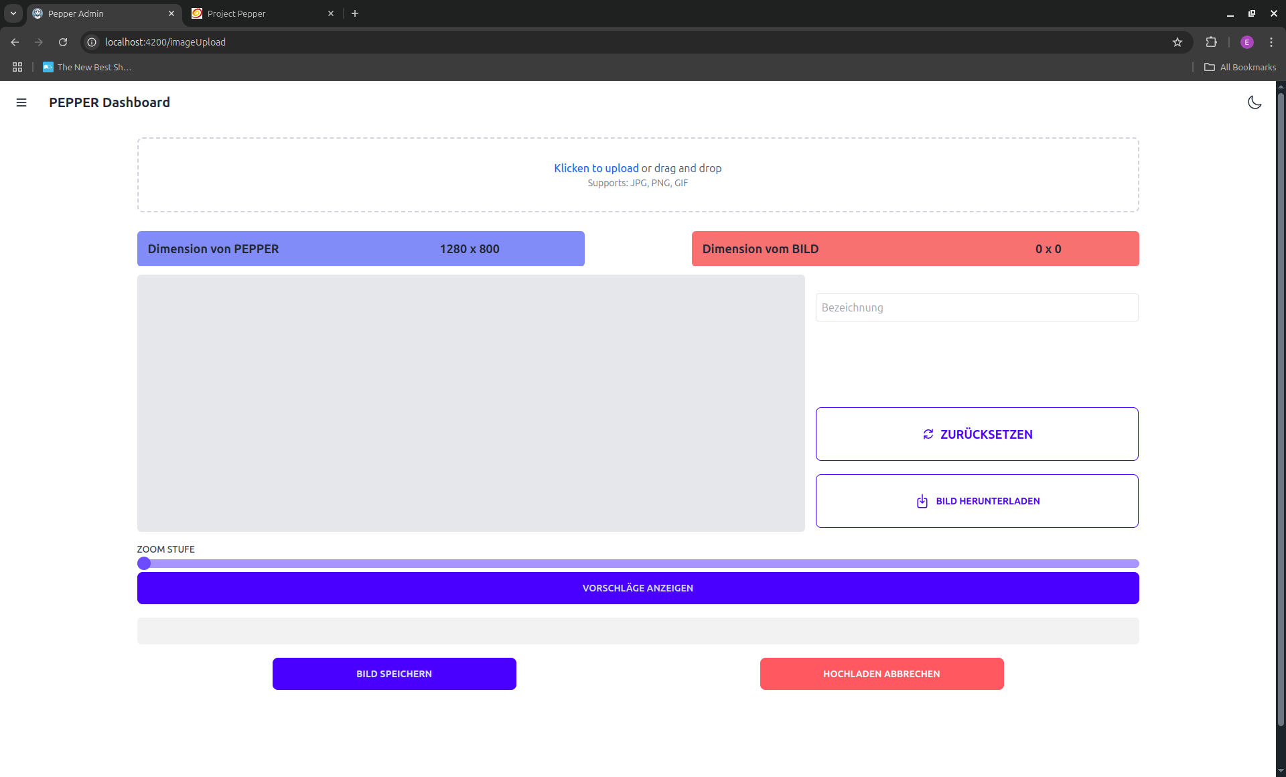Open the tab search dropdown arrow
Screen dimensions: 1286x777
[x=13, y=13]
